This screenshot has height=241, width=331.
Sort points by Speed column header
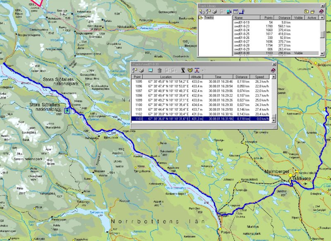(259, 77)
